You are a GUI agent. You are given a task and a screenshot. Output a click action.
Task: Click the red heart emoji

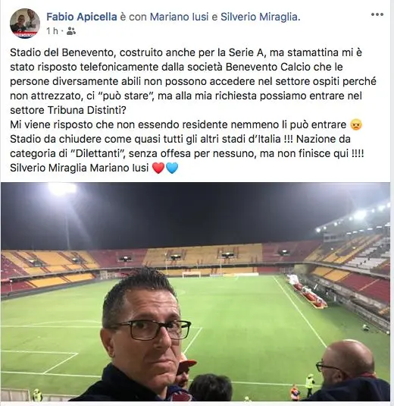pos(158,168)
